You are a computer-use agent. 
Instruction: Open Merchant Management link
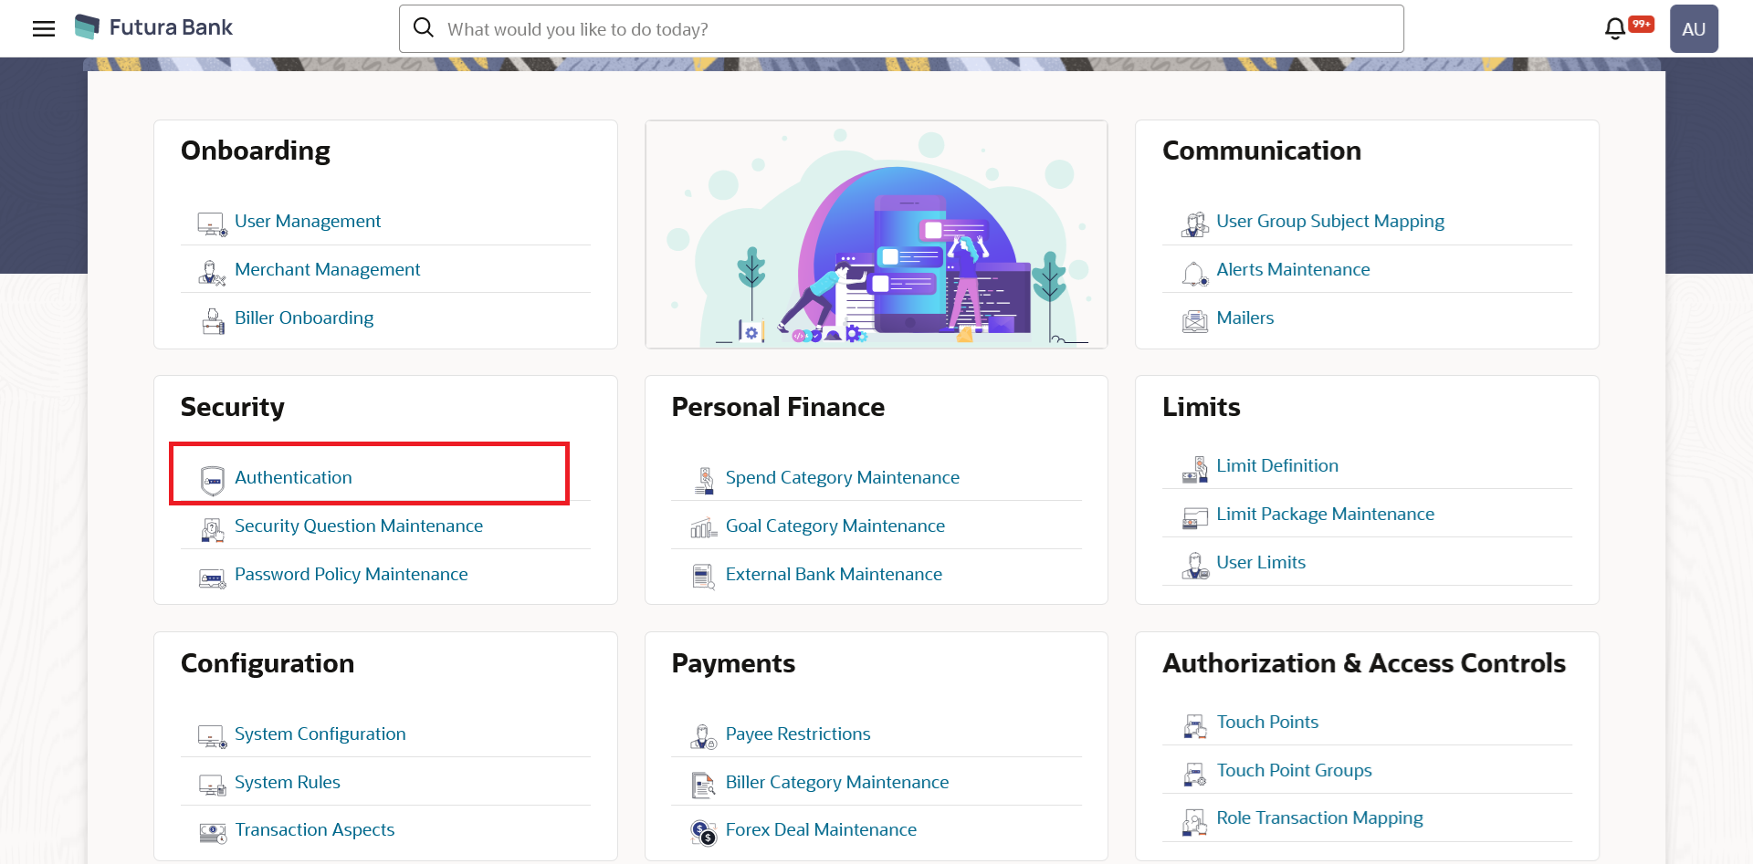click(327, 269)
